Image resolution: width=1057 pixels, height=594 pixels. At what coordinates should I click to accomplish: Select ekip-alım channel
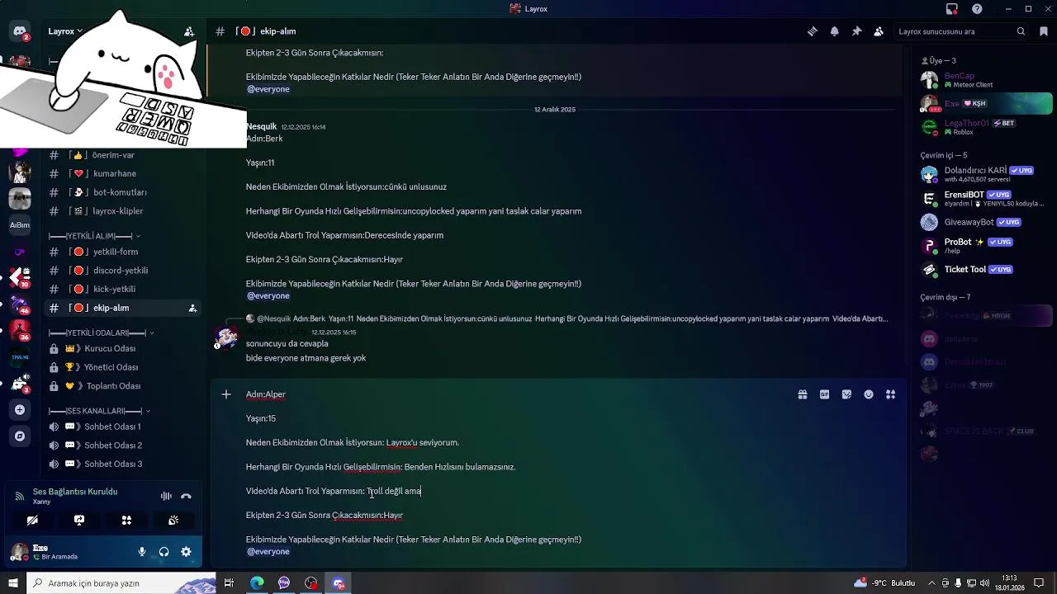(123, 308)
